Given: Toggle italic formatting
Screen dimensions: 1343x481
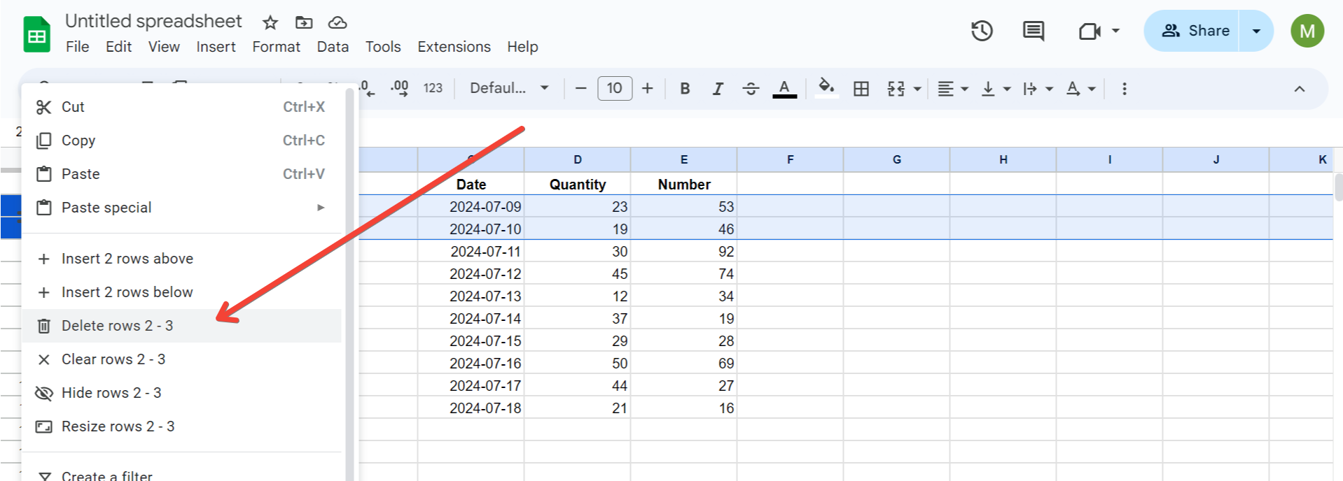Looking at the screenshot, I should coord(718,89).
